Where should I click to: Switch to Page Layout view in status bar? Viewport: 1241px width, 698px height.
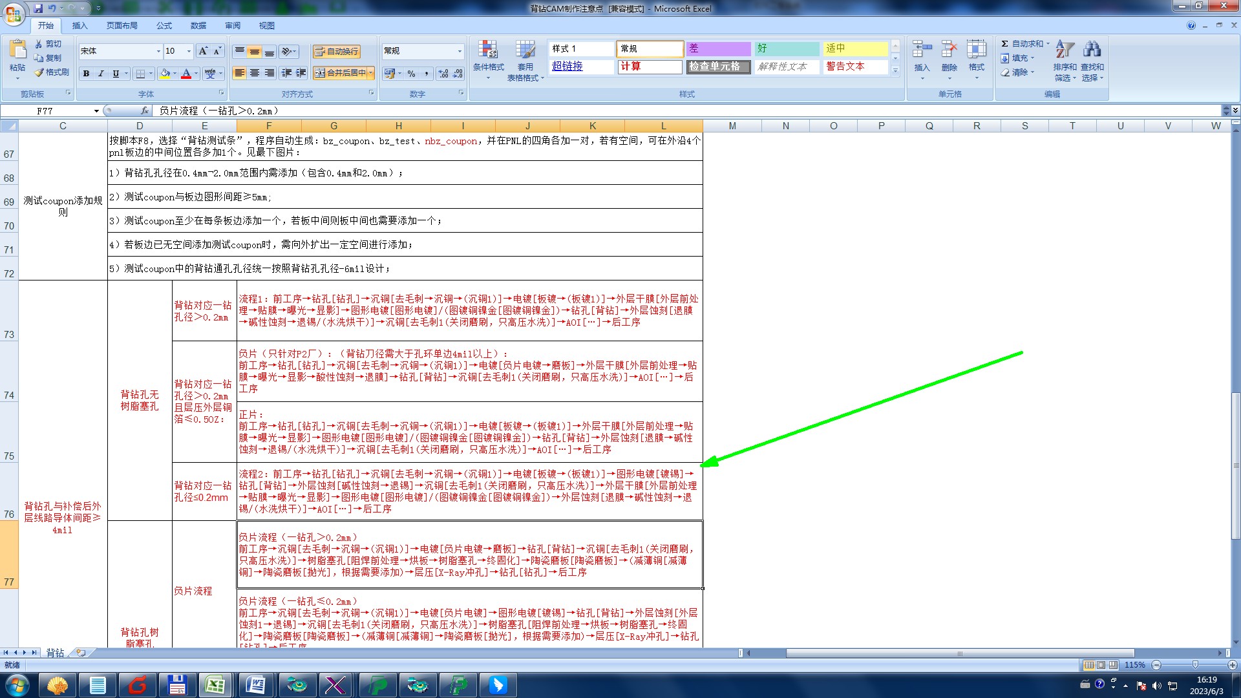[1101, 665]
